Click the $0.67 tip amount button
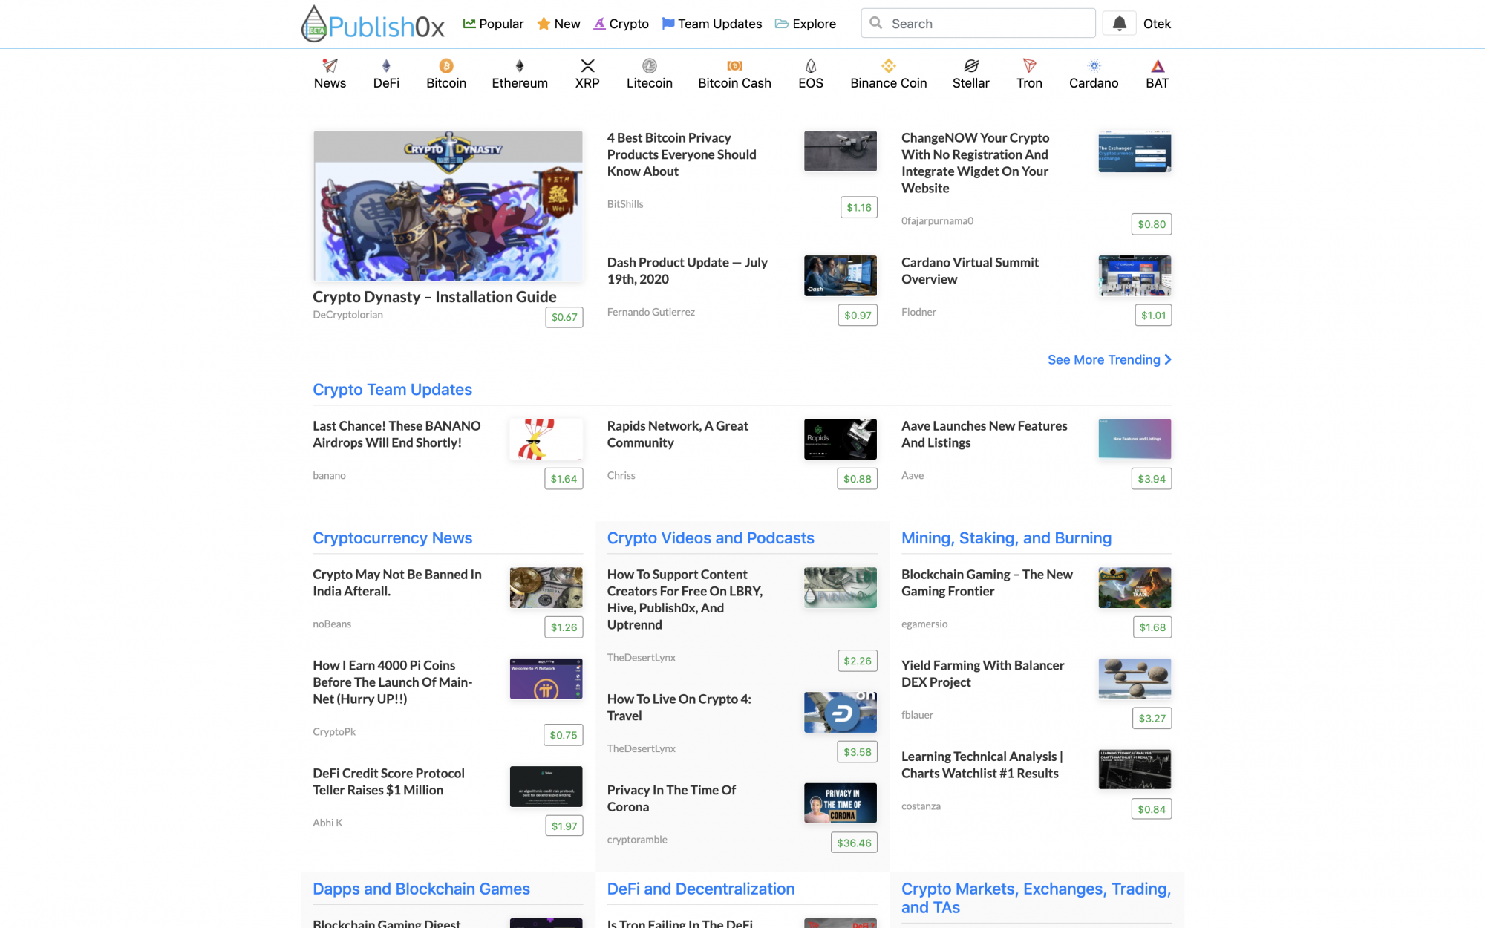The height and width of the screenshot is (928, 1485). pyautogui.click(x=564, y=317)
